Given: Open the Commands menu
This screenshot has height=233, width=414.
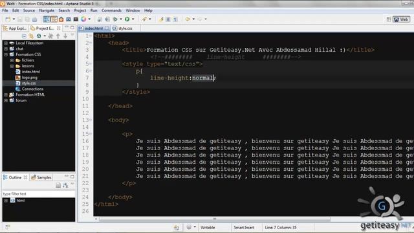Looking at the screenshot, I should (x=111, y=10).
